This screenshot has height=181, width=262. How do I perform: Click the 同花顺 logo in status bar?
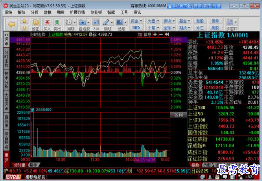(x=13, y=177)
